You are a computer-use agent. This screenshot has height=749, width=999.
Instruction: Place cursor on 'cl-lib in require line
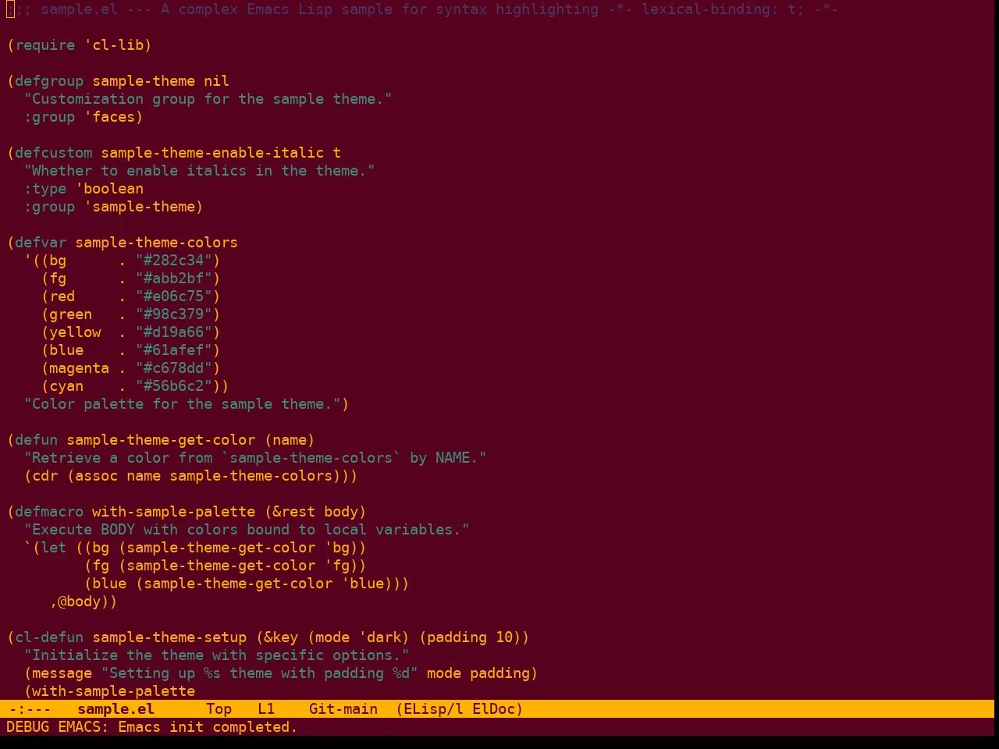pos(114,45)
